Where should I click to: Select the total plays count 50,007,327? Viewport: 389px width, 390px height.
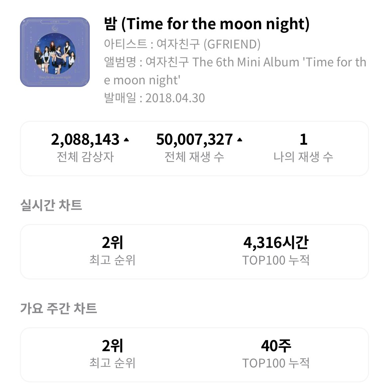pos(194,139)
